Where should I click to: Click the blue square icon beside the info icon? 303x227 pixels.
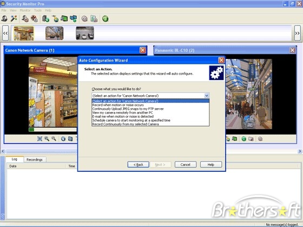coord(70,138)
